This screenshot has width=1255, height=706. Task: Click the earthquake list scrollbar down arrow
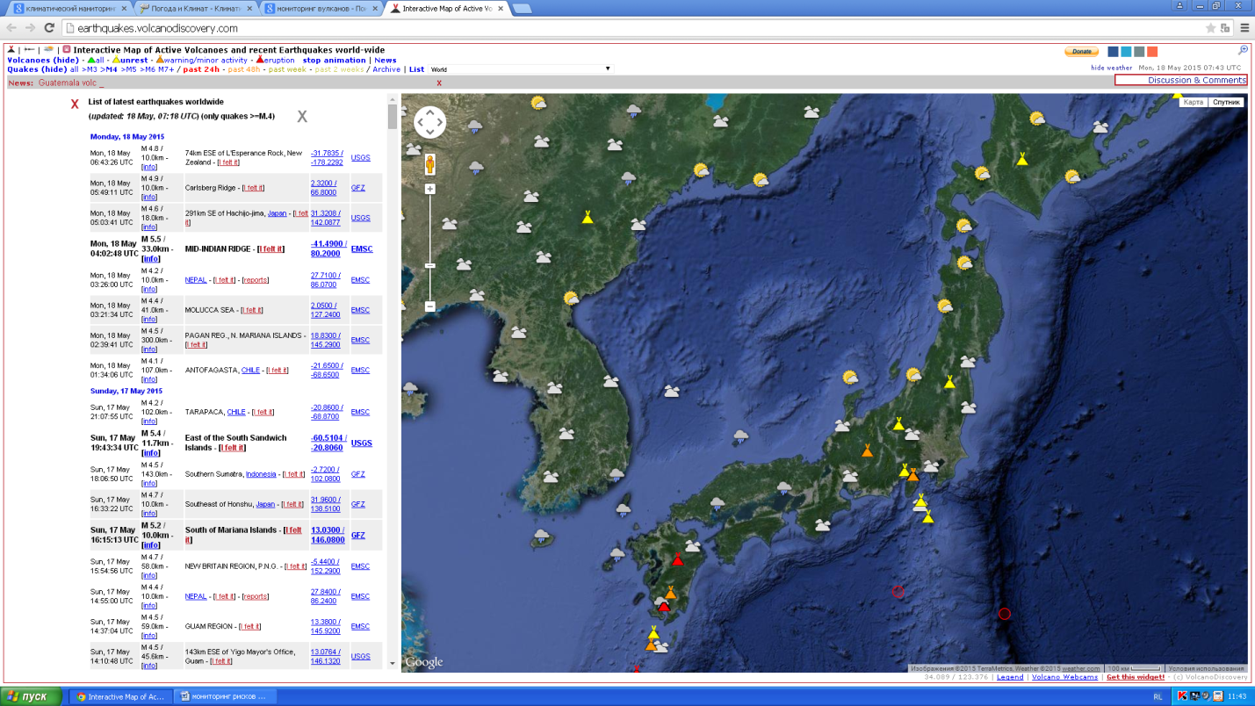392,665
